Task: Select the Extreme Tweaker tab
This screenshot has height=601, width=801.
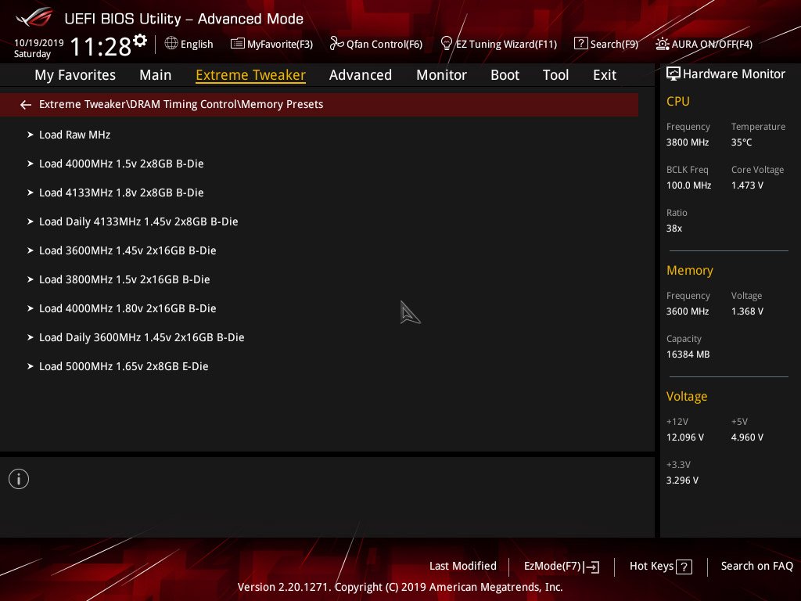Action: (250, 75)
